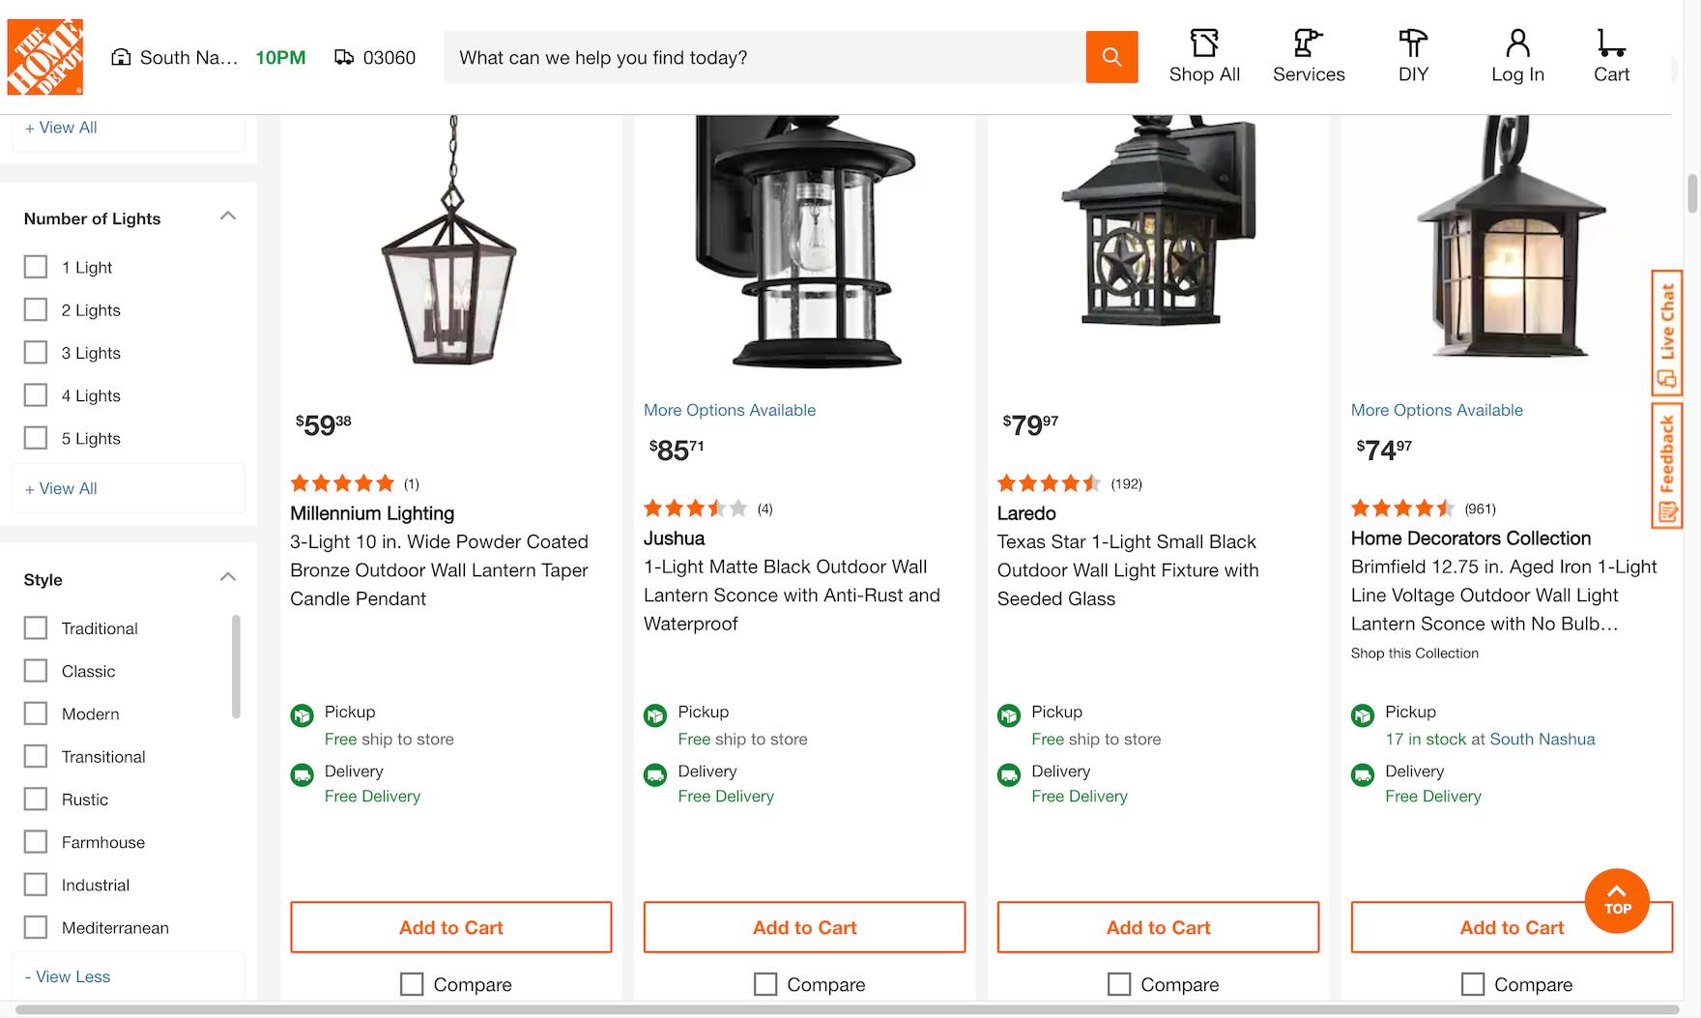Screen dimensions: 1701x1018
Task: Click the Log In person icon
Action: (1517, 44)
